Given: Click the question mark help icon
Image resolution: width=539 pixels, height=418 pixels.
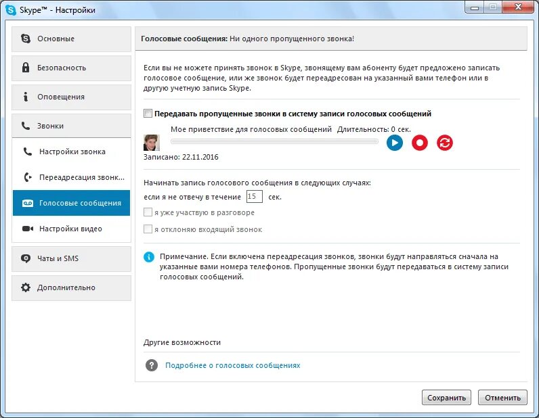Looking at the screenshot, I should click(152, 365).
